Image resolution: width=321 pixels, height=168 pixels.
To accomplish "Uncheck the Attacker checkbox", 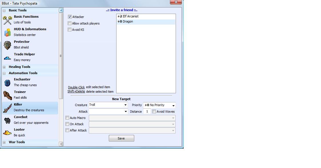I will tap(70, 17).
